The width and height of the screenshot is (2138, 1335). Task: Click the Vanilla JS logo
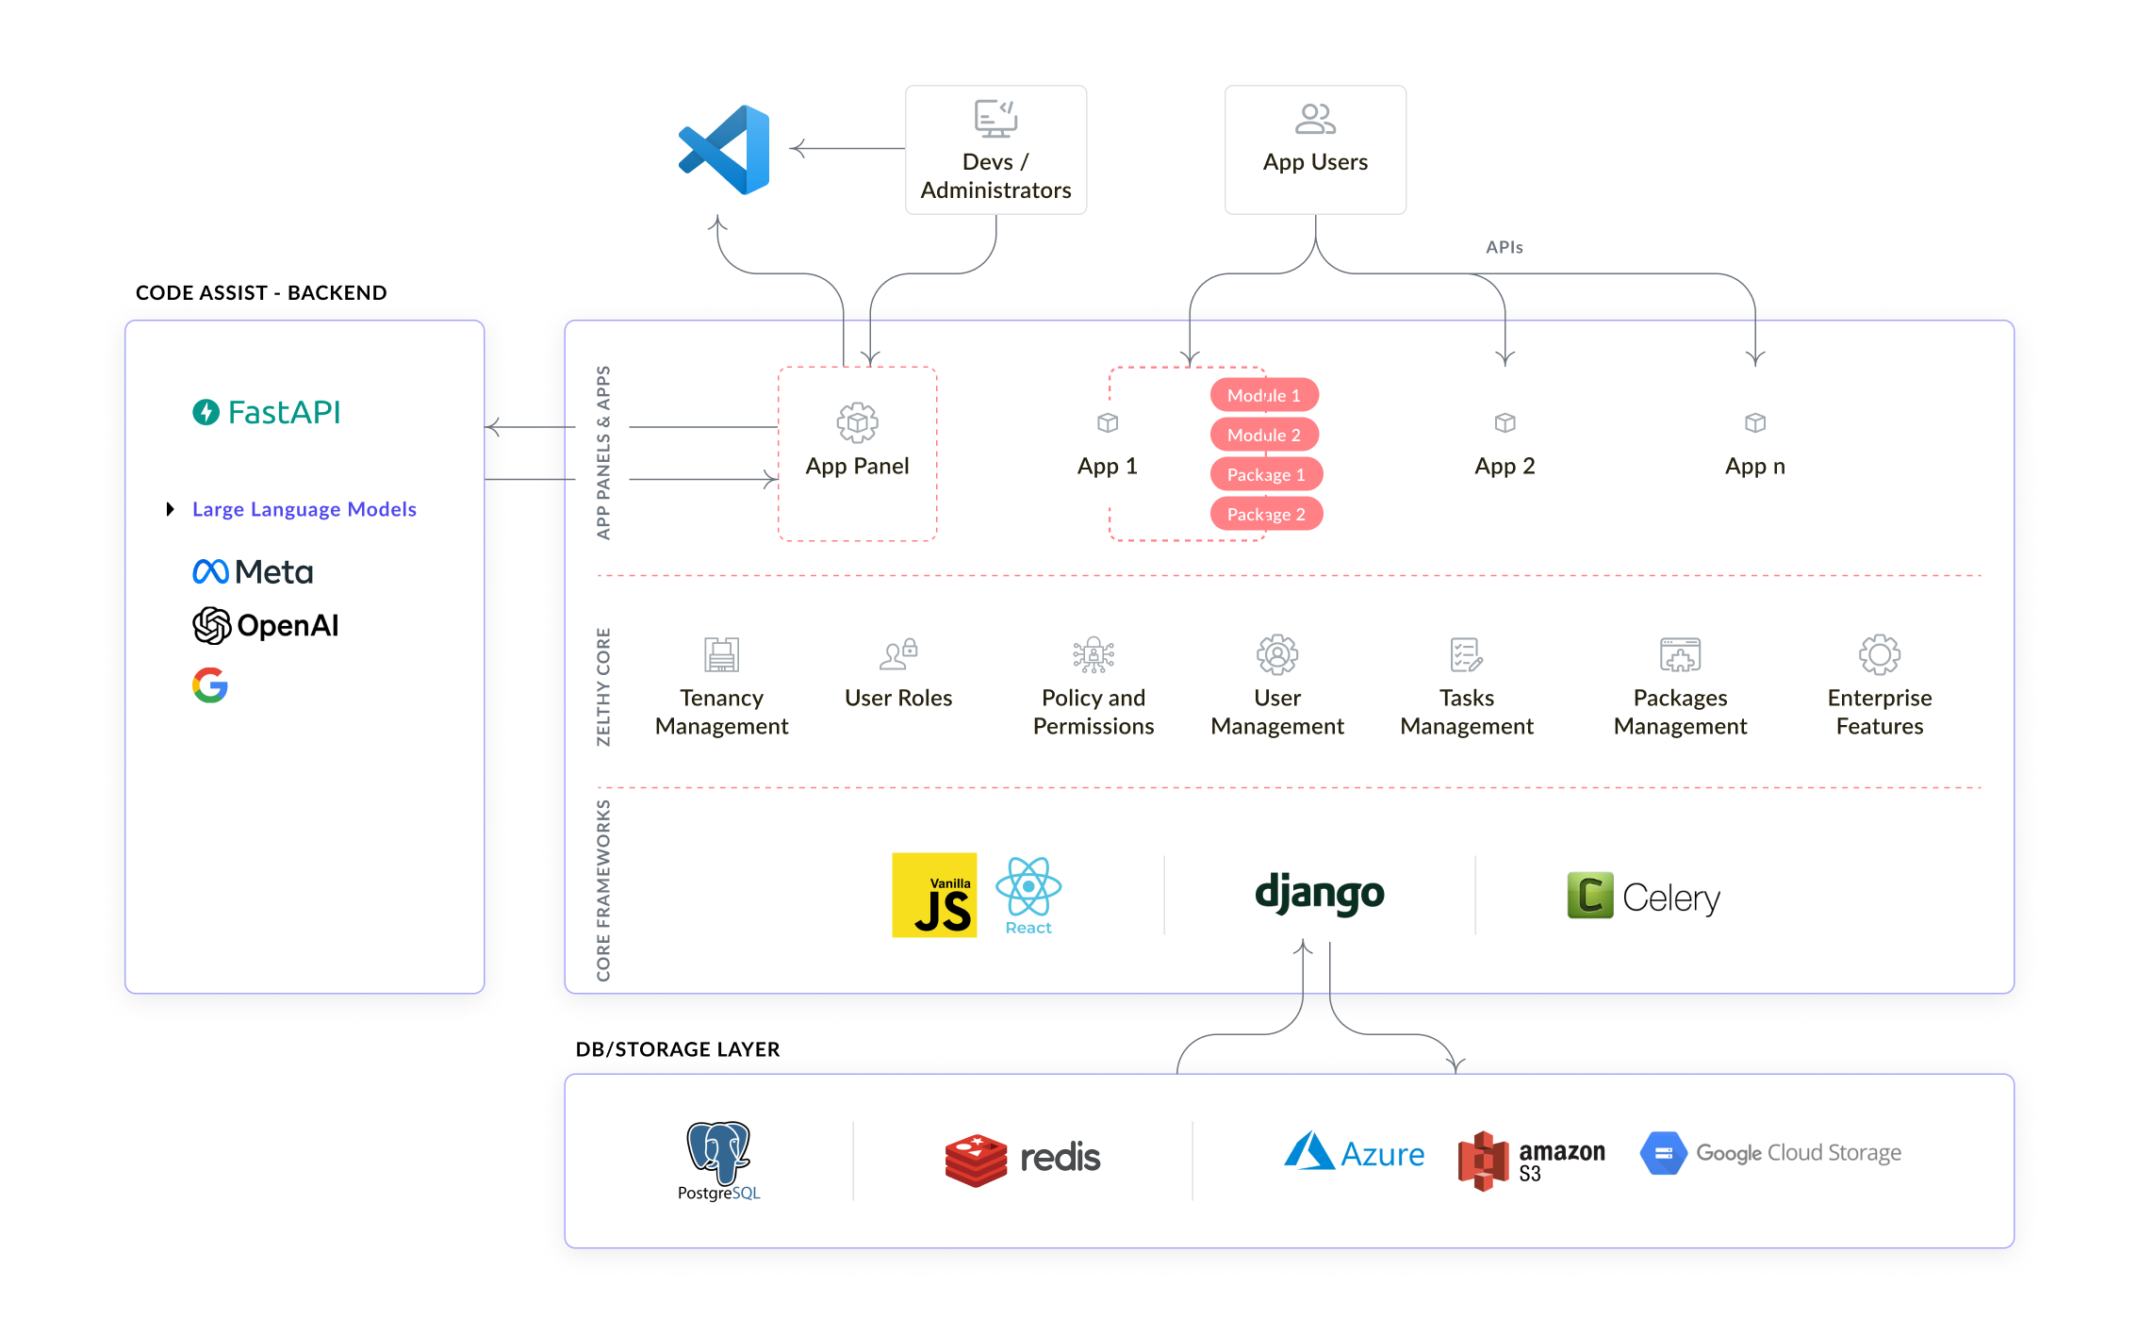tap(934, 895)
